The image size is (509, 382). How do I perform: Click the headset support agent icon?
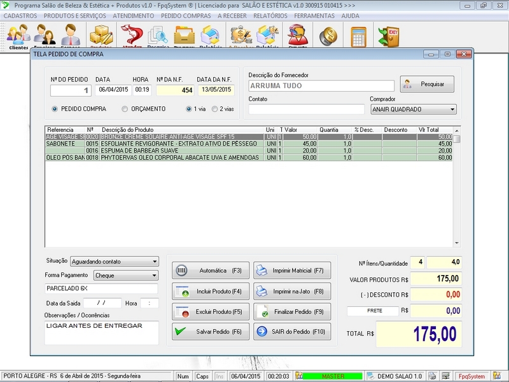tap(296, 36)
